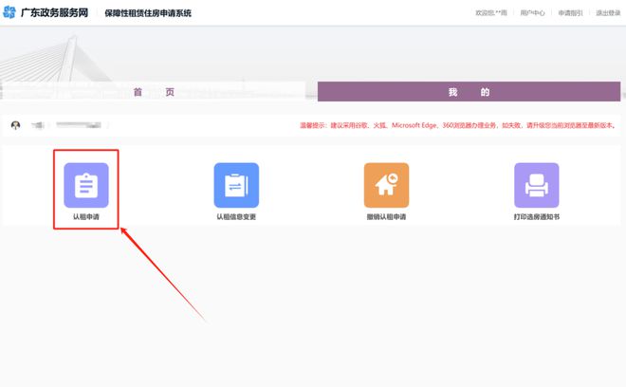Click 退出登录 to log out
The width and height of the screenshot is (626, 387).
(608, 12)
